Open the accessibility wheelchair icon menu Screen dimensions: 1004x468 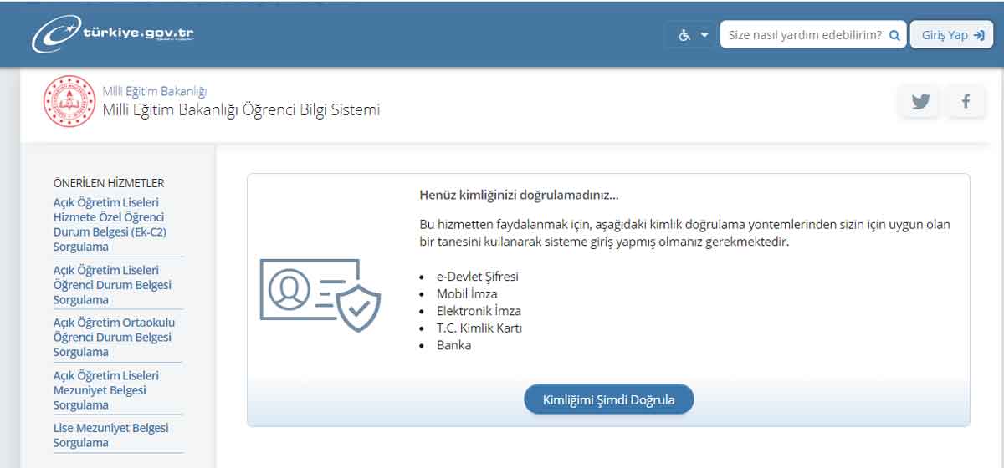684,35
